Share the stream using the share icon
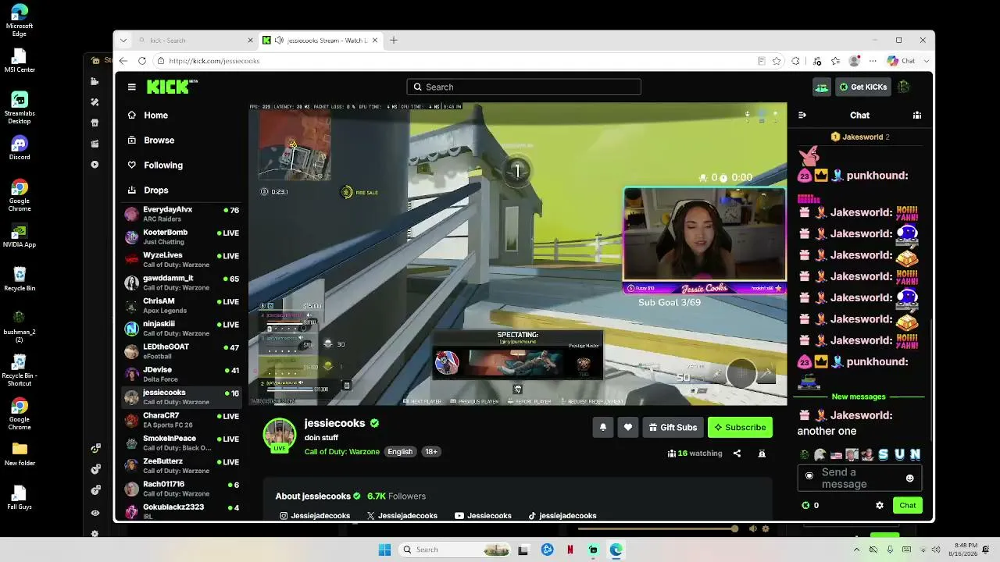Screen dimensions: 1000x562 tap(737, 454)
